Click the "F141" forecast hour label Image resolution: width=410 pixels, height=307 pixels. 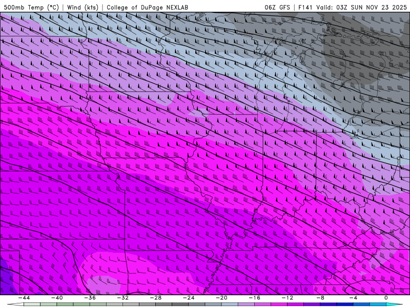[306, 7]
